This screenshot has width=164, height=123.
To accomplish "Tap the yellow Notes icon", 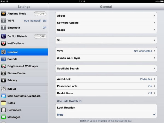I will point(4,103).
